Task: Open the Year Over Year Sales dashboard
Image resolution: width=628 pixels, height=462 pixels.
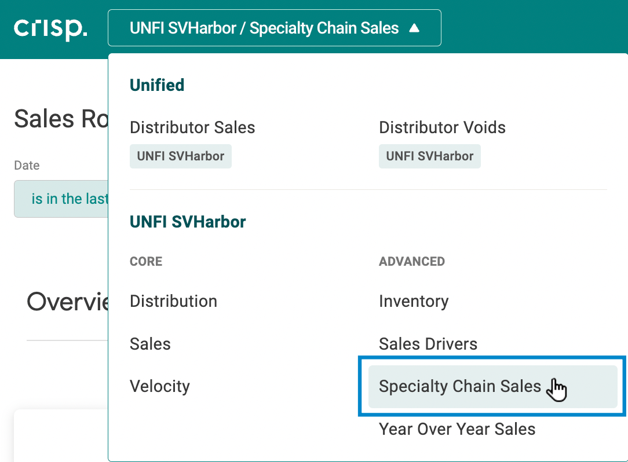Action: [457, 429]
